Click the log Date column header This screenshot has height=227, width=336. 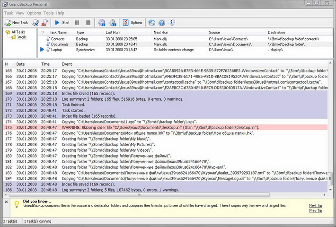click(20, 64)
